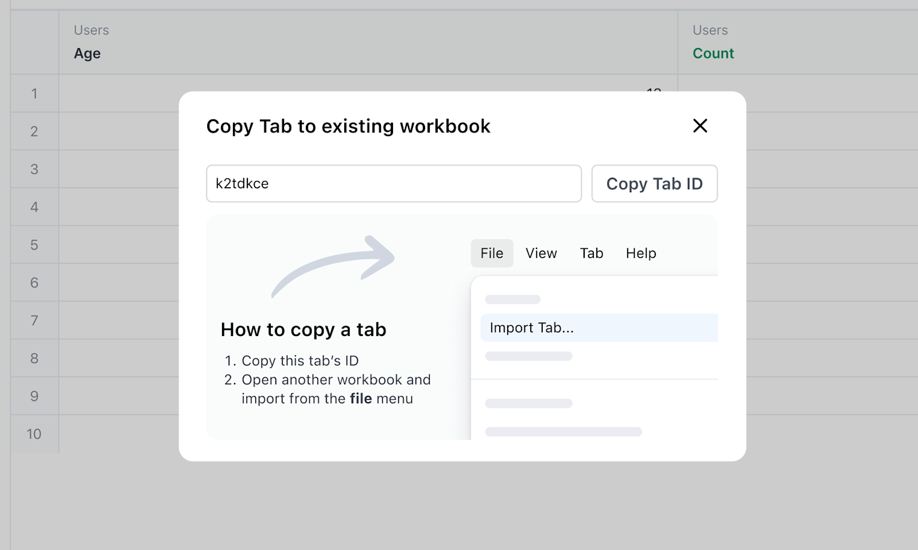Select row number 1
Image resolution: width=918 pixels, height=550 pixels.
(34, 93)
